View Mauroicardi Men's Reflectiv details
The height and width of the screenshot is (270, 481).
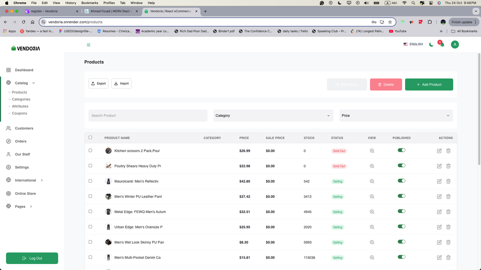(x=372, y=181)
